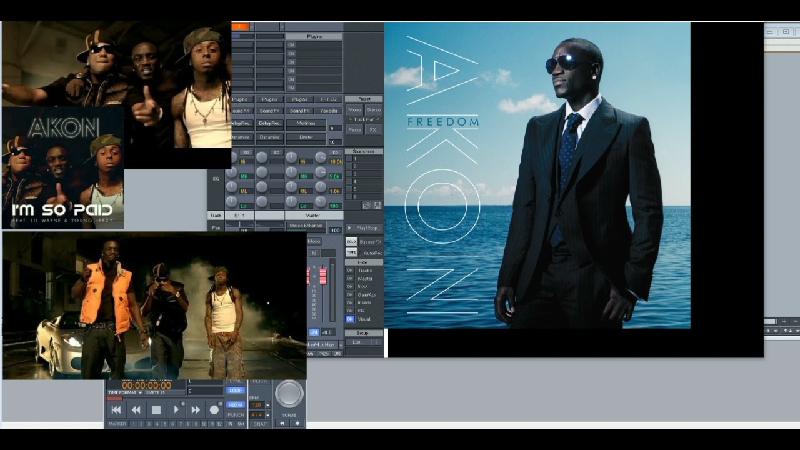
Task: Open the dropdown arrow beside orange track 1
Action: point(252,27)
